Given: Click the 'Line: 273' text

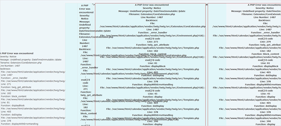Looking at the screenshot, I should (153, 42).
